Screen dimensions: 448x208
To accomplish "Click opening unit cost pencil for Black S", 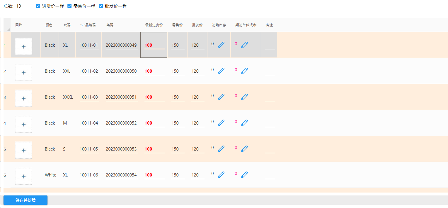I will 244,149.
